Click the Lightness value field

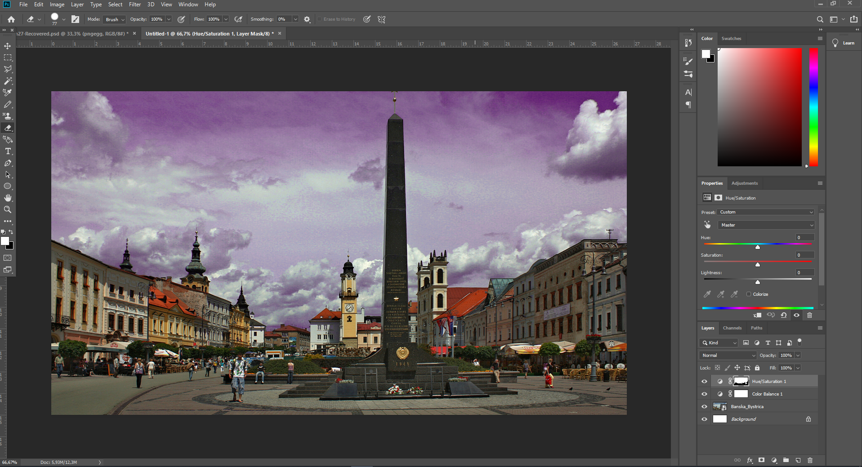(804, 272)
